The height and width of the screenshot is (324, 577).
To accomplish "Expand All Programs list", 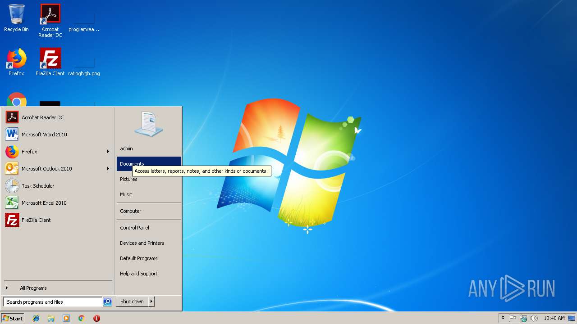I will tap(57, 288).
